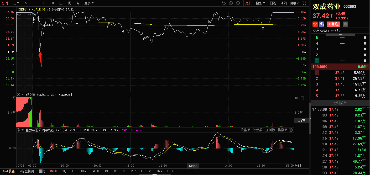Add stock to watchlist with +自选
Image resolution: width=370 pixels, height=175 pixels.
333,24
